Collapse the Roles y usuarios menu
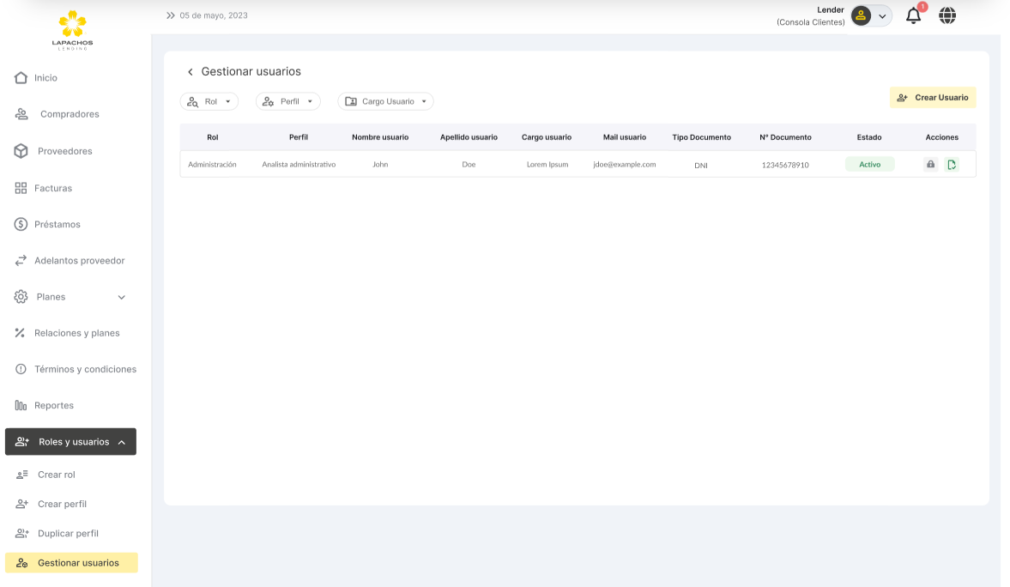 tap(121, 442)
